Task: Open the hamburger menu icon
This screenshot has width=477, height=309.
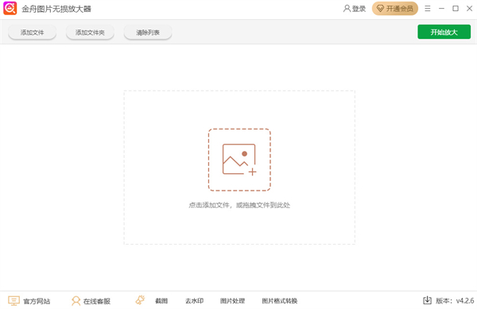Action: tap(428, 9)
